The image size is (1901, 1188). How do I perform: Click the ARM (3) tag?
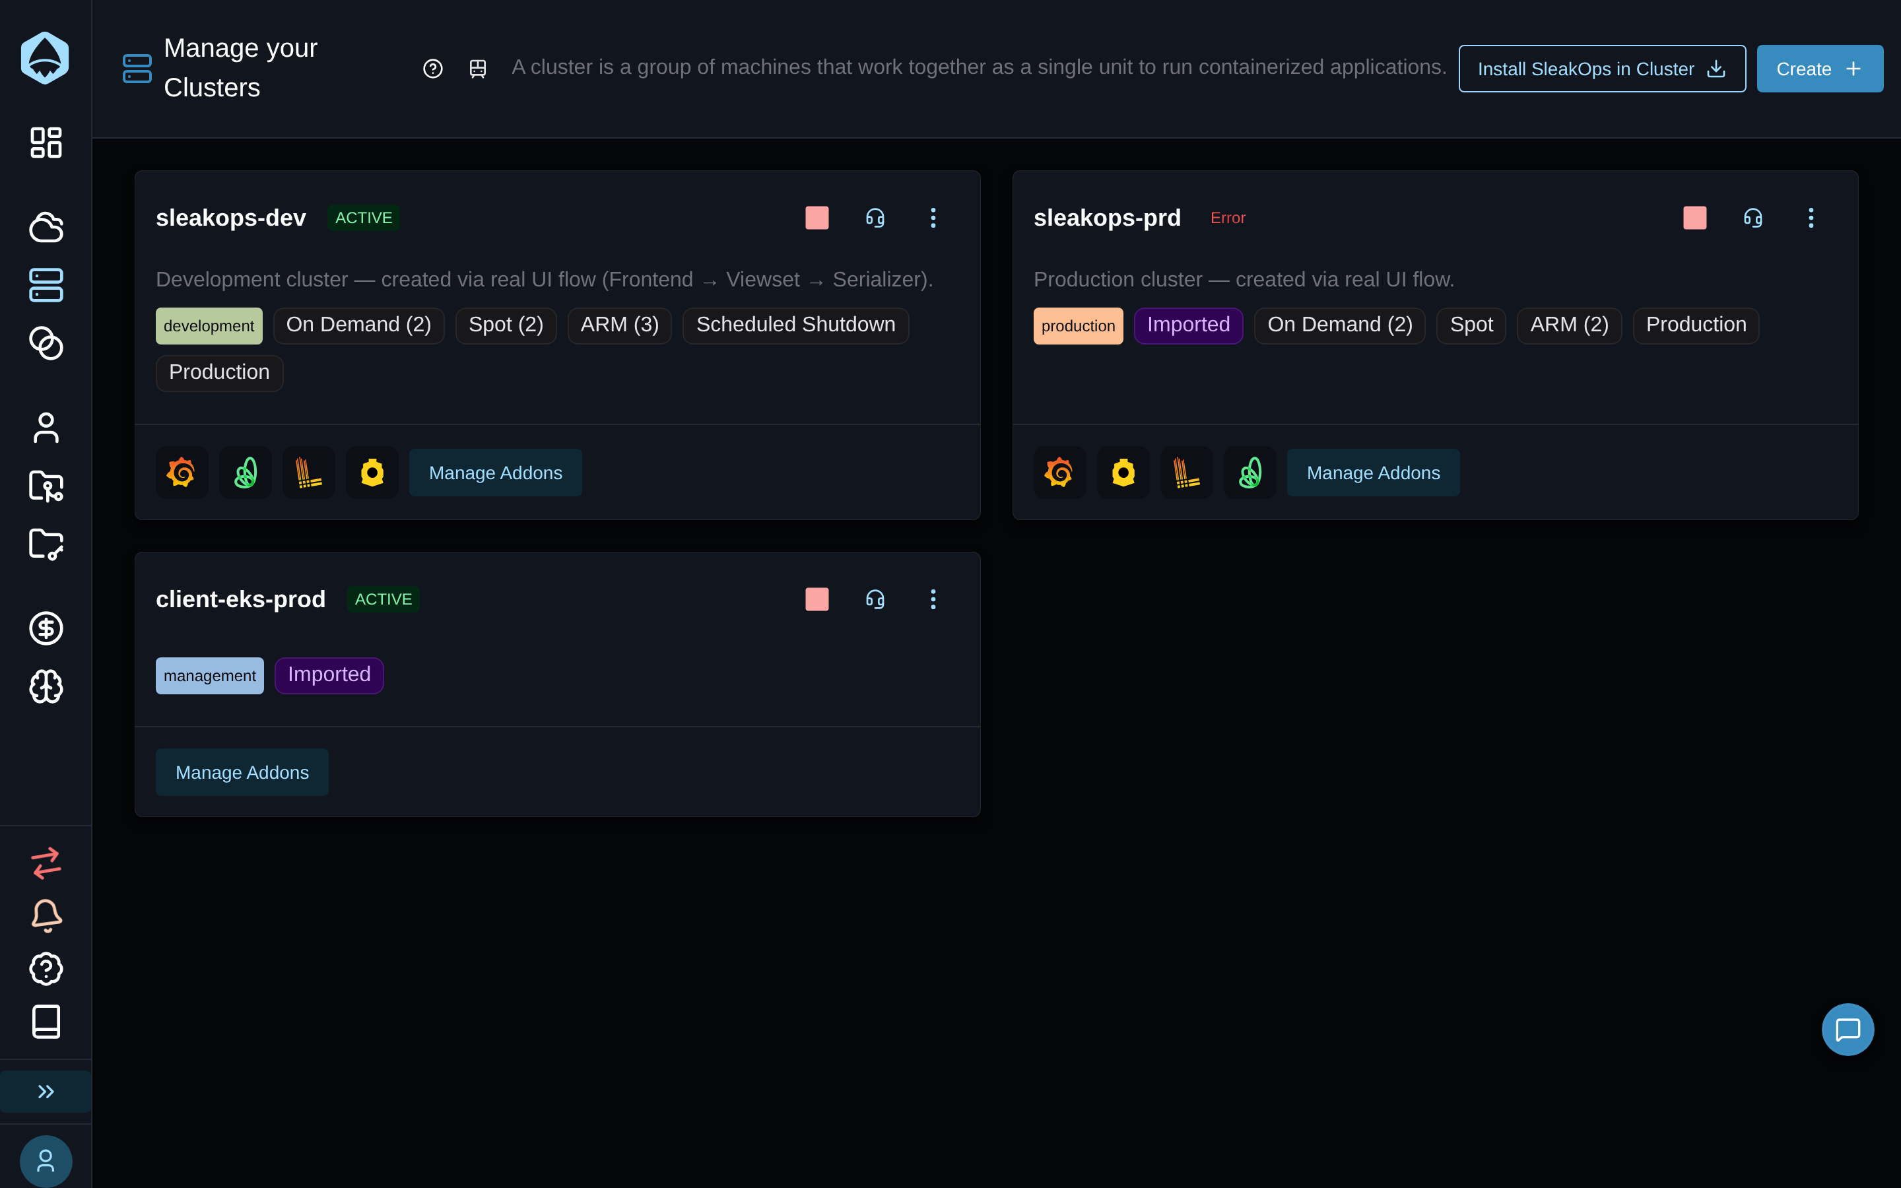pos(620,325)
